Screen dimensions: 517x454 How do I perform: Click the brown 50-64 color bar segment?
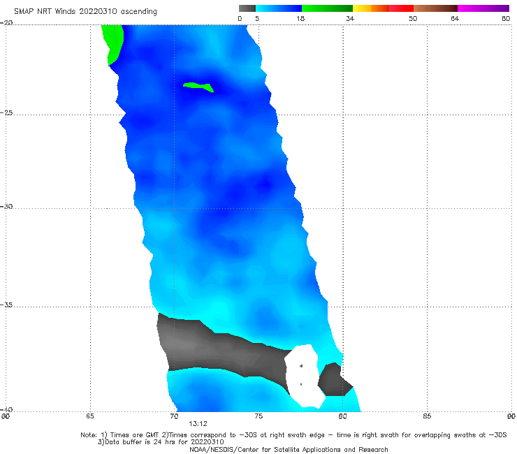pyautogui.click(x=435, y=8)
